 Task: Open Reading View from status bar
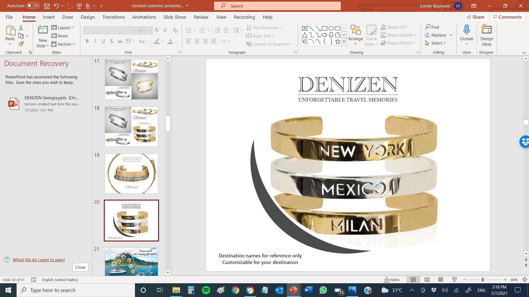(441, 280)
